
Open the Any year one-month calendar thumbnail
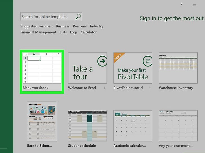[x=178, y=126]
